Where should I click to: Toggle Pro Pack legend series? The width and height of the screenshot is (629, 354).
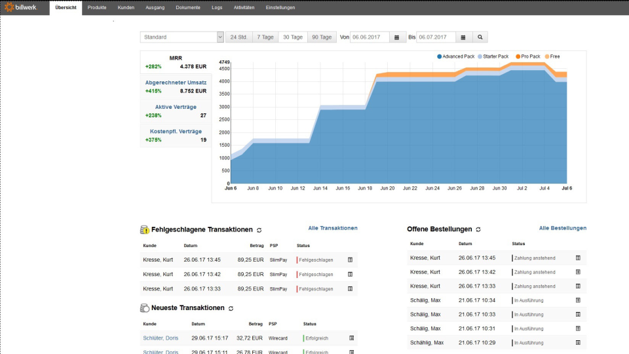click(x=528, y=56)
